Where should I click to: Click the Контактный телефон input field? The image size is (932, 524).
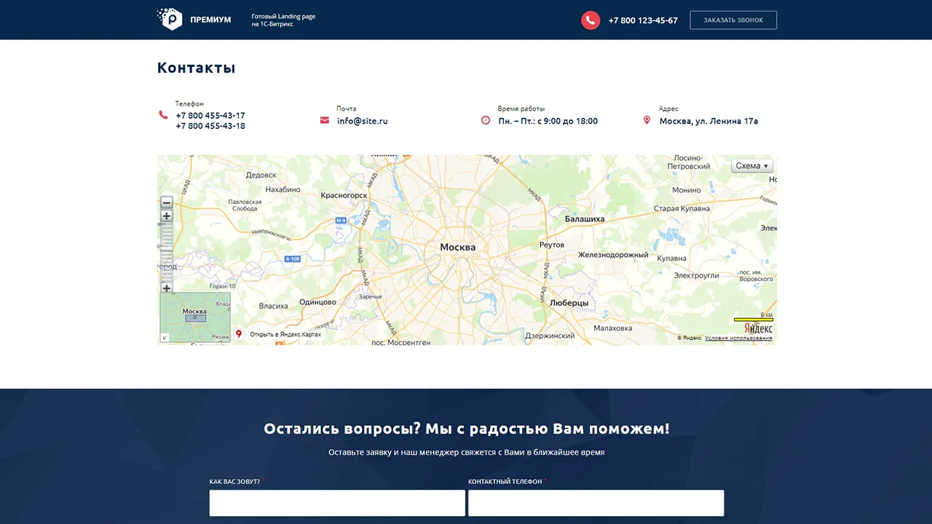tap(596, 503)
